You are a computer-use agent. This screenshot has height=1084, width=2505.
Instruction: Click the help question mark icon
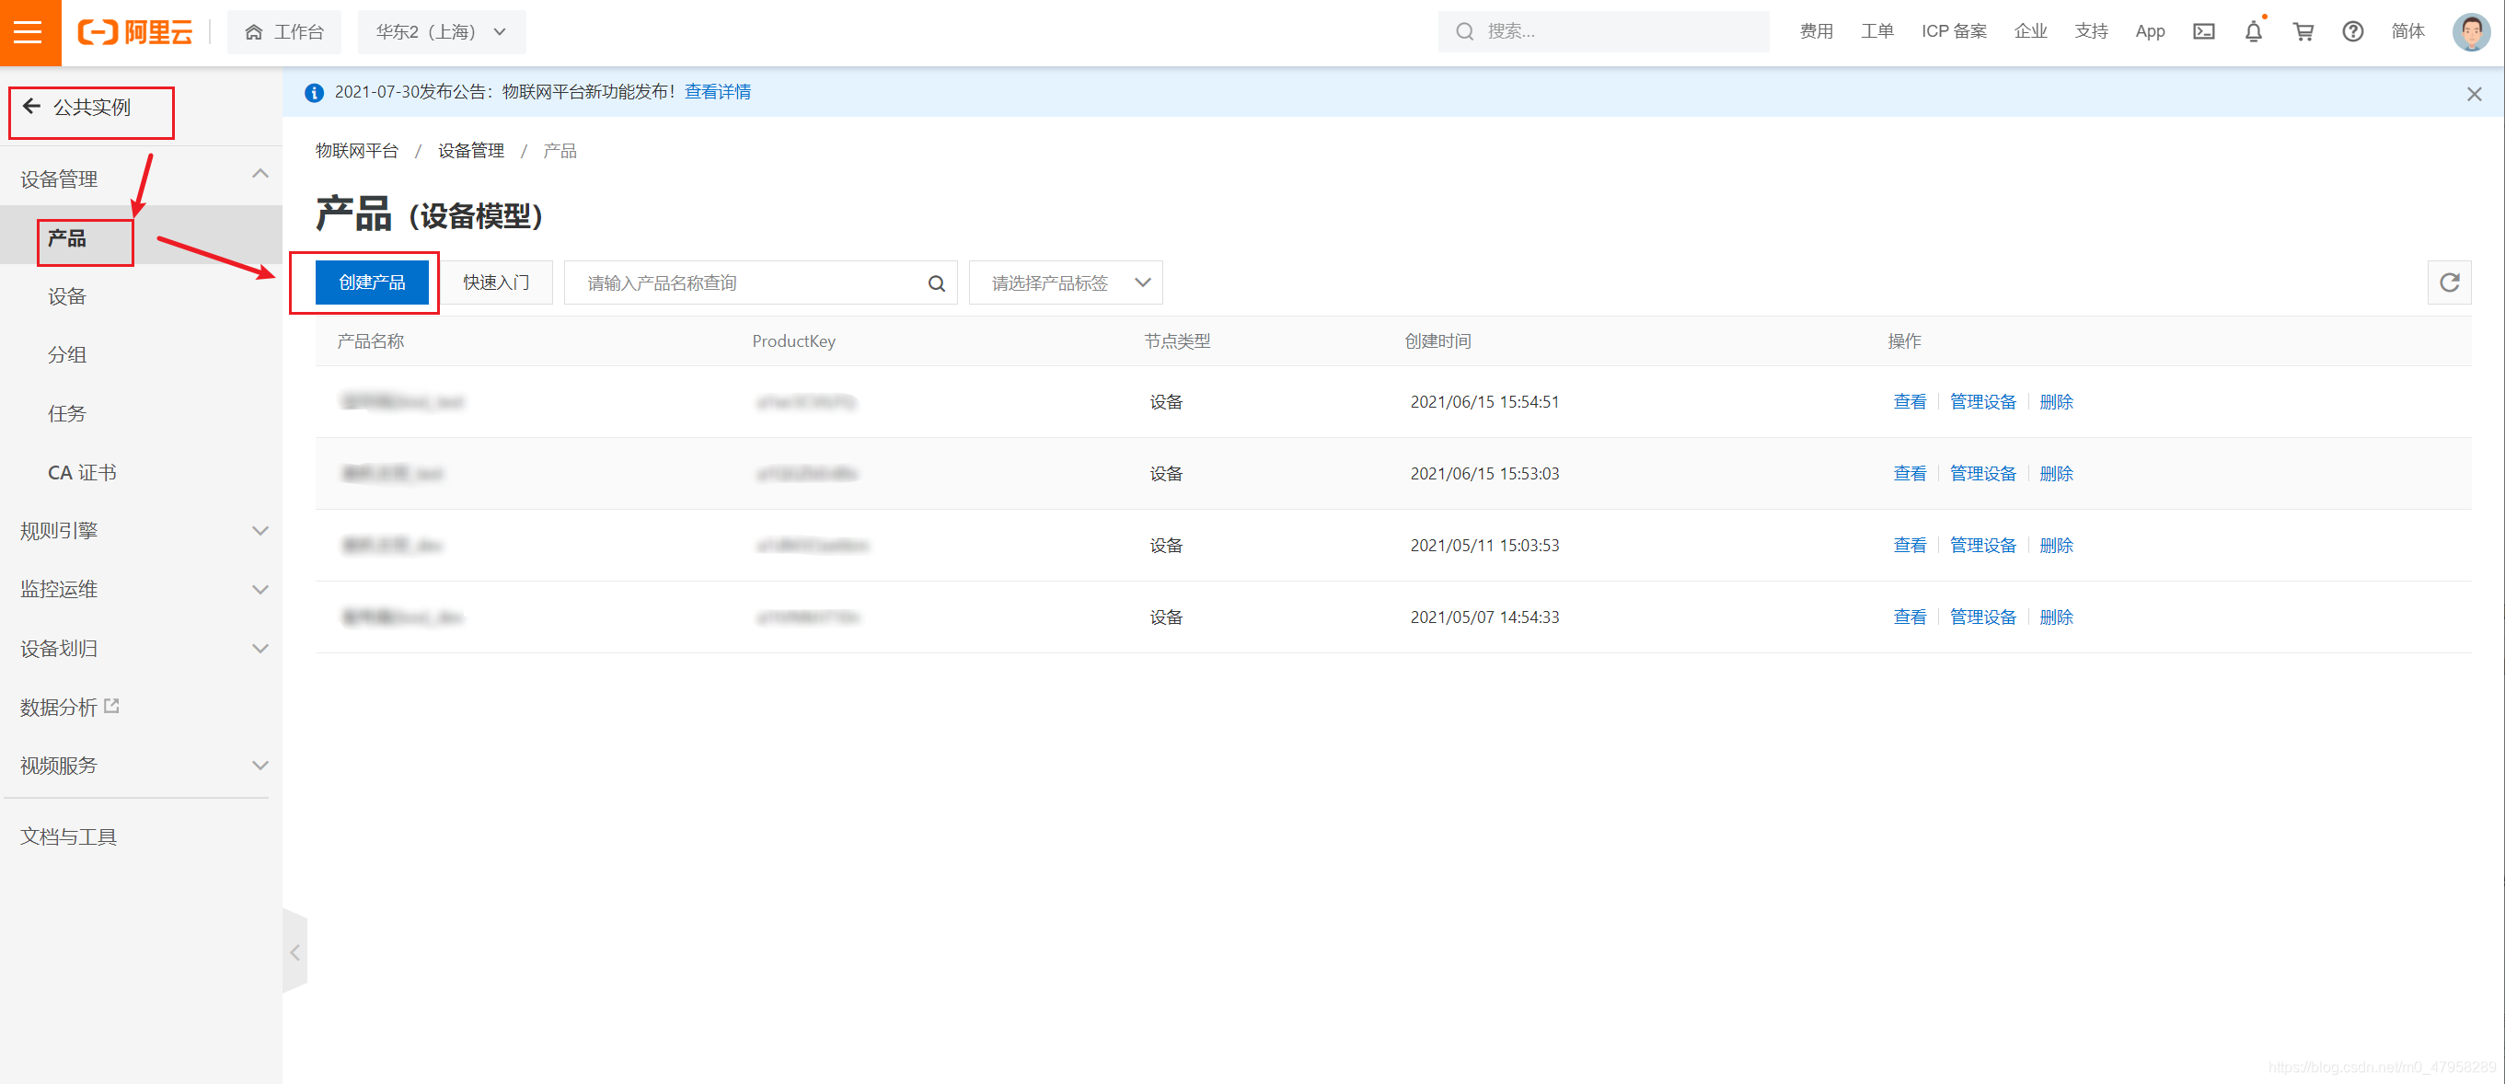(x=2352, y=32)
